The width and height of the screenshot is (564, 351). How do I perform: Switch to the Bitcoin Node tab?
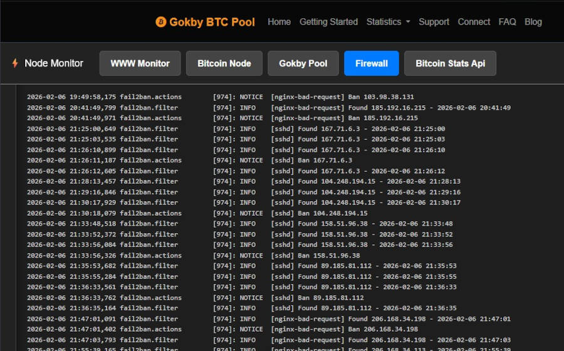[x=224, y=63]
